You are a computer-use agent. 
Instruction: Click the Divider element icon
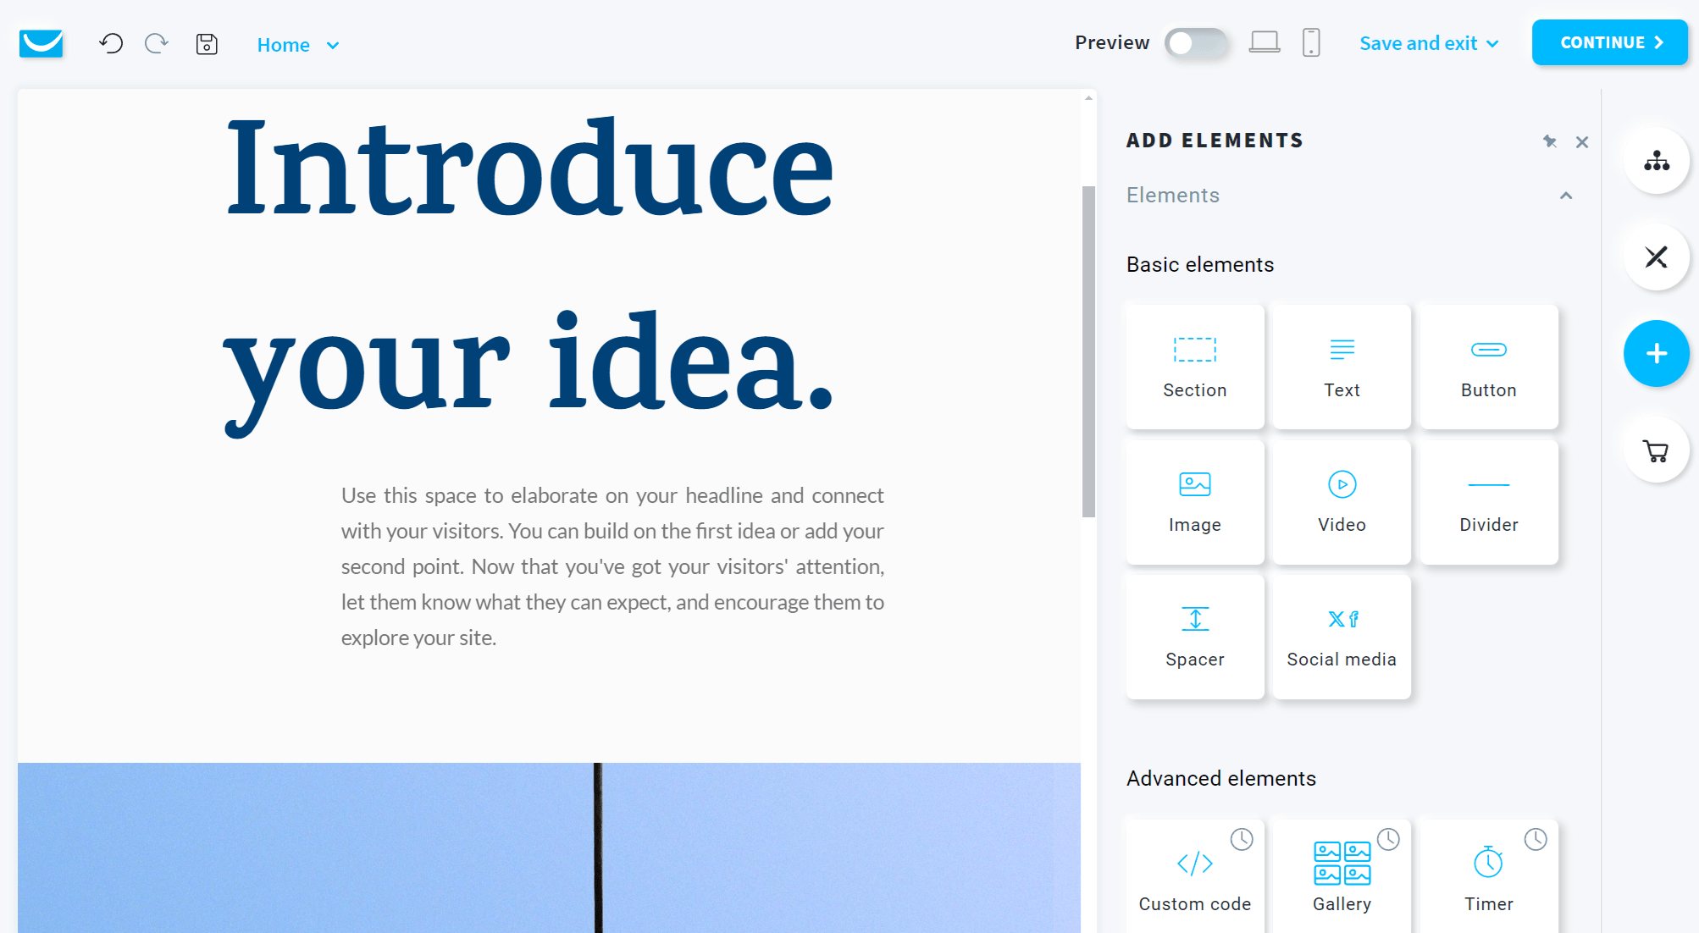[x=1487, y=501]
